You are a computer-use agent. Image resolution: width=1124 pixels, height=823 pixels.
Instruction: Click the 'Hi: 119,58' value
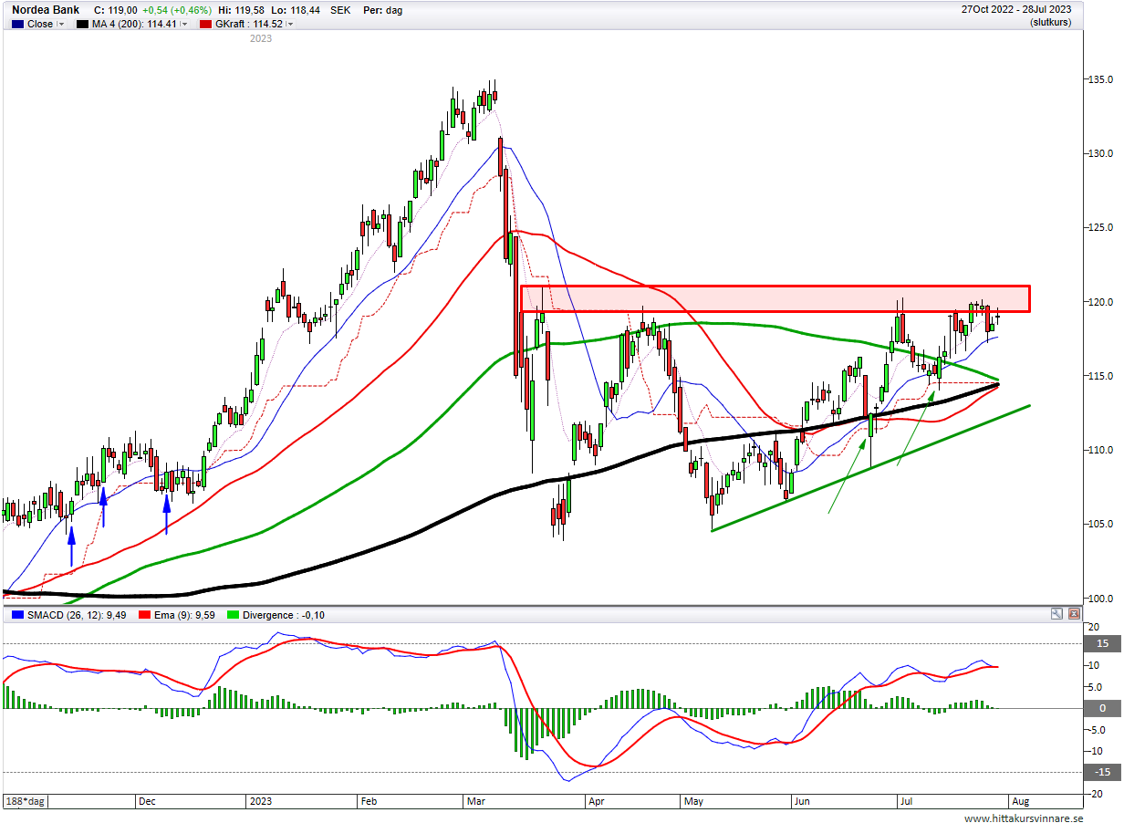pyautogui.click(x=242, y=9)
